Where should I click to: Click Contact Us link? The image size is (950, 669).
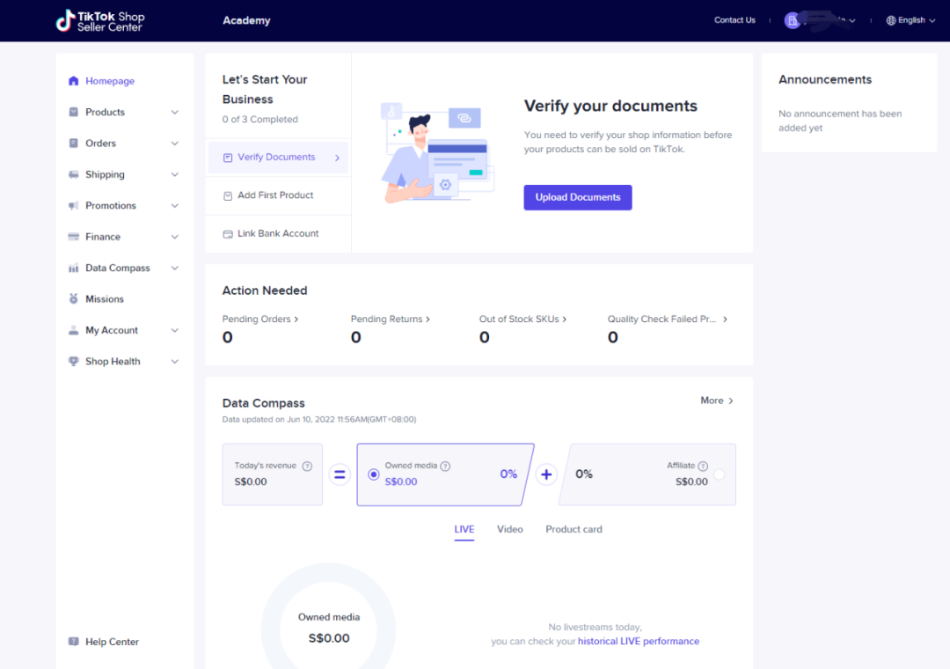click(734, 20)
